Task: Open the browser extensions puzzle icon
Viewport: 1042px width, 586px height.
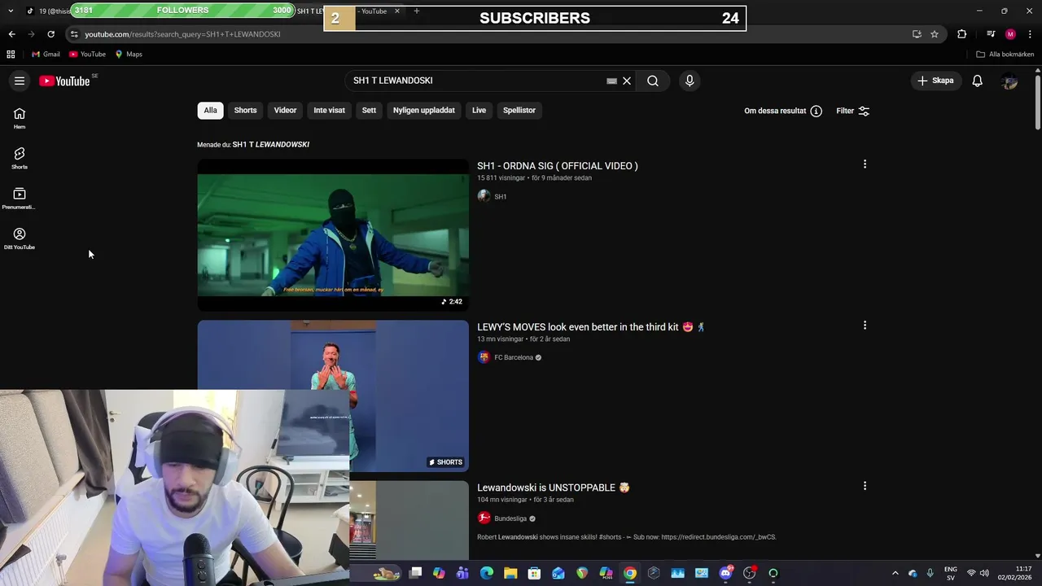Action: tap(961, 34)
